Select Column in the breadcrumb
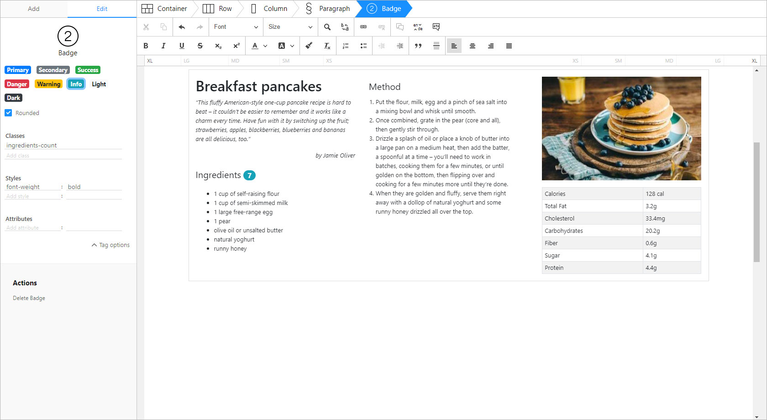The image size is (767, 420). click(269, 9)
